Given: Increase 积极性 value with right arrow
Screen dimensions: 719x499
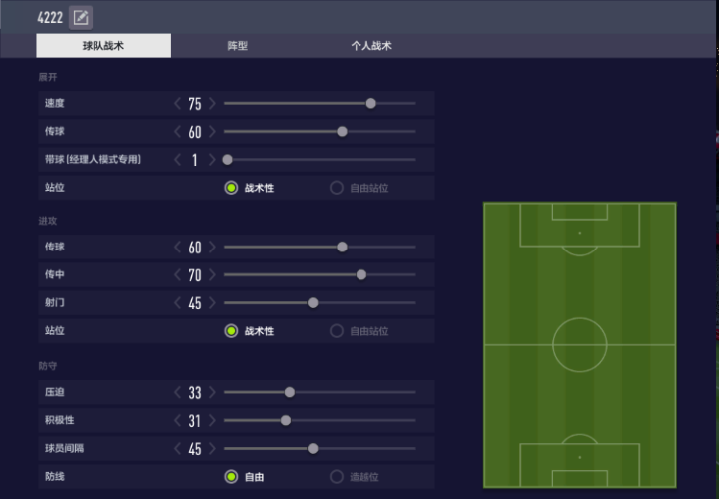Looking at the screenshot, I should [212, 421].
